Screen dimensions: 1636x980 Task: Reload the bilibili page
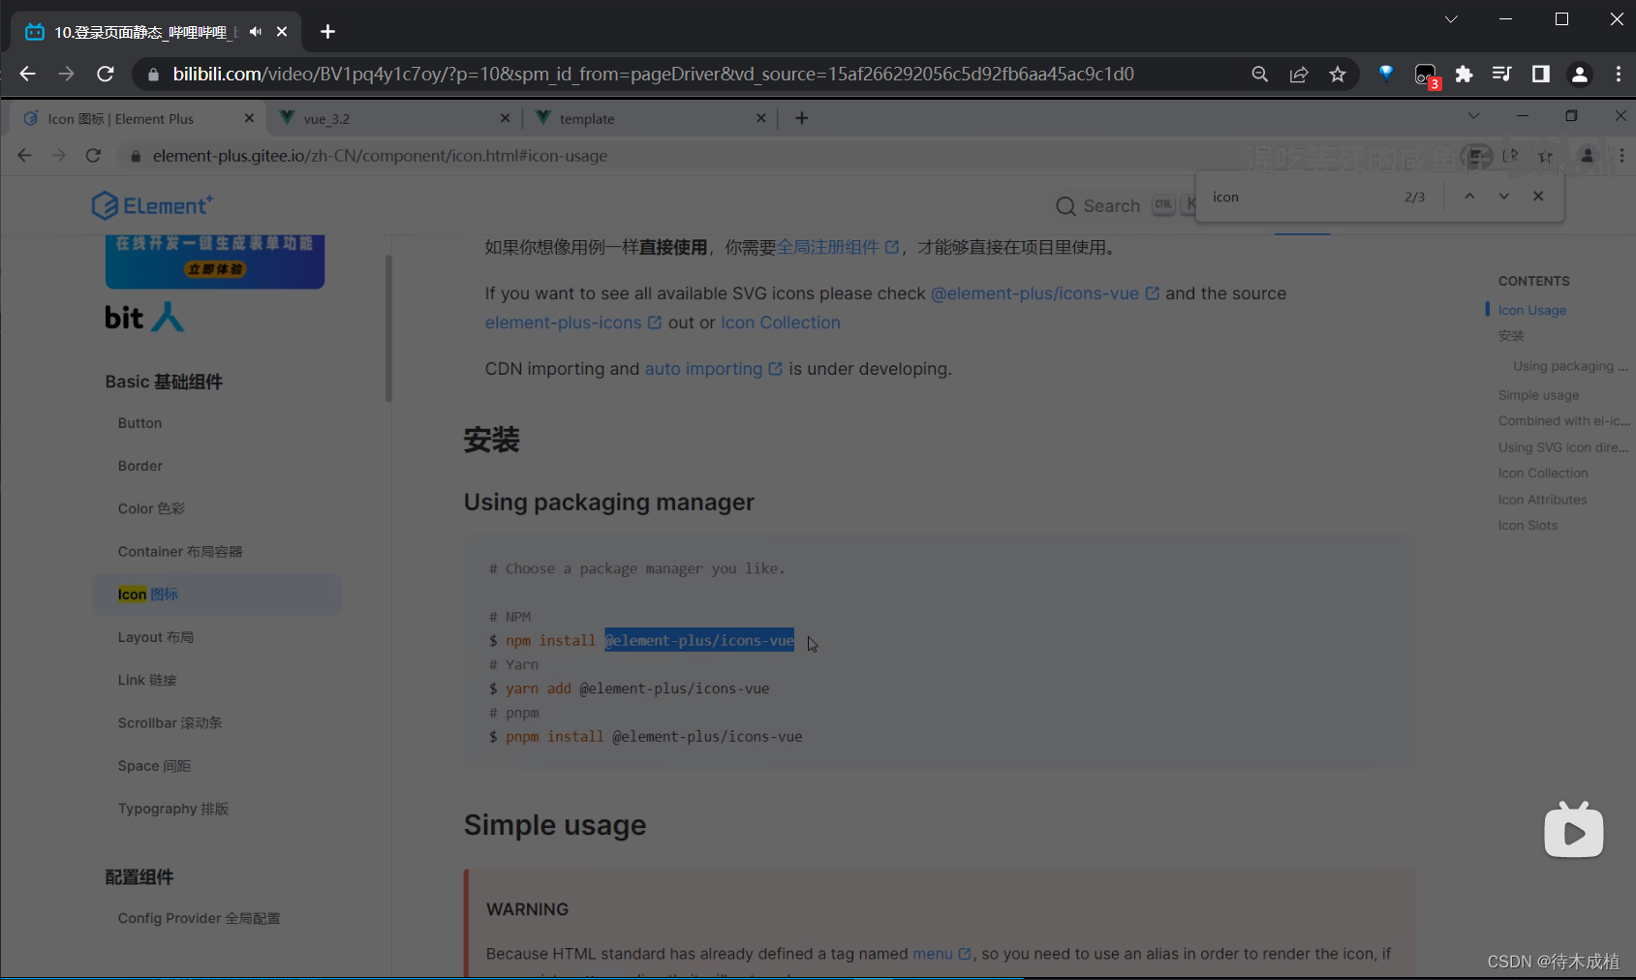pos(106,74)
